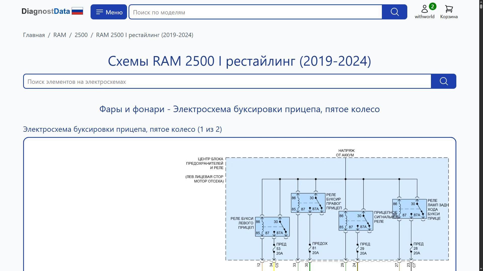Open the RAM breadcrumb link
Screen dimensions: 483x271
coord(60,35)
